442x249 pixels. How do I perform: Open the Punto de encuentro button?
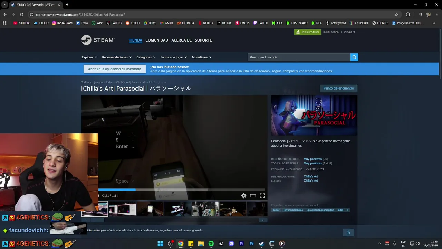coord(339,88)
